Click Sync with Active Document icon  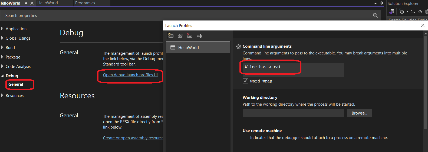pyautogui.click(x=413, y=12)
